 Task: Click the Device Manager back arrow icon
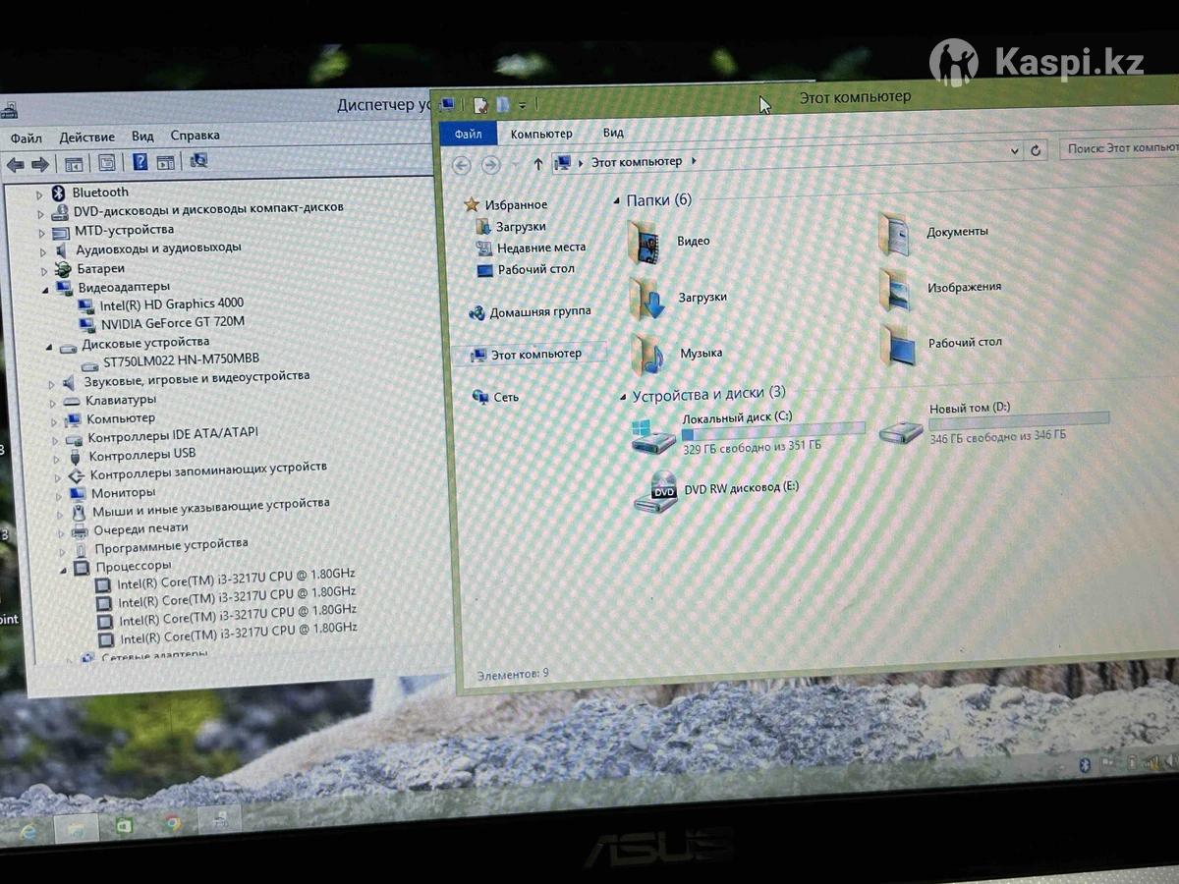pyautogui.click(x=16, y=165)
